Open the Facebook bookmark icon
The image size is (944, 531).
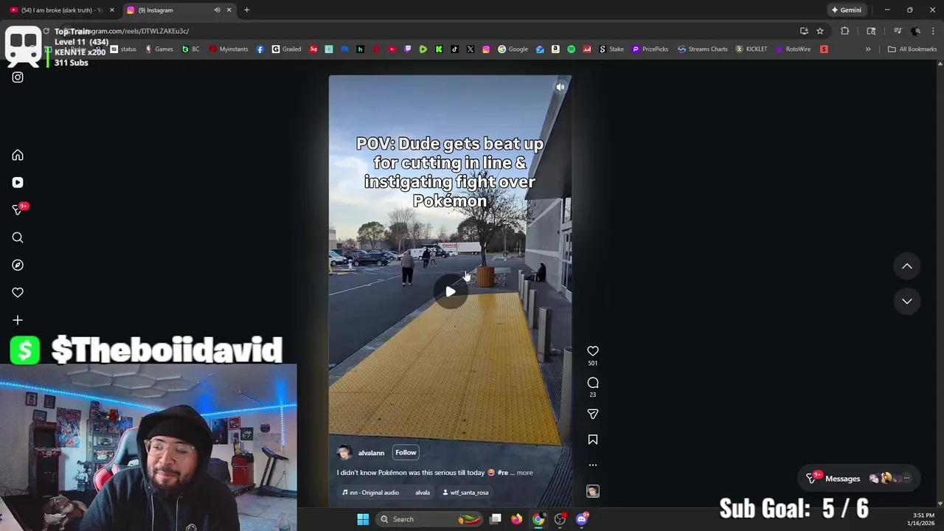260,49
